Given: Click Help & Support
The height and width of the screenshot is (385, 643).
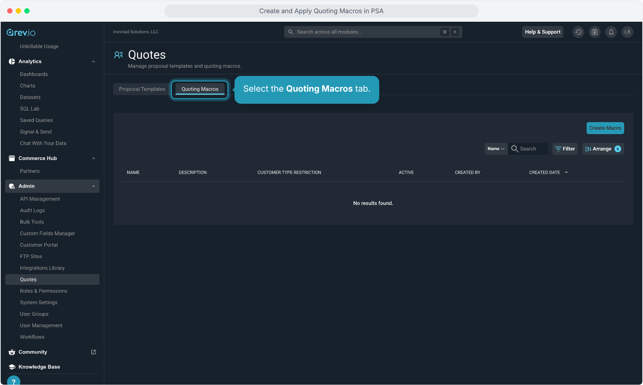Looking at the screenshot, I should (x=543, y=32).
